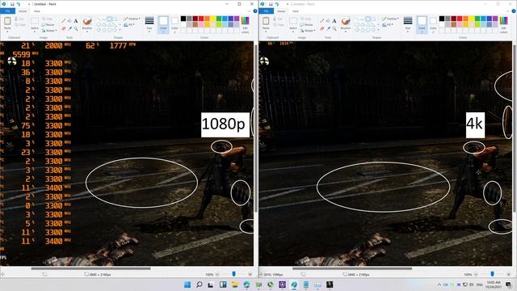
Task: Open File tab in 1080p Paint window
Action: [7, 11]
